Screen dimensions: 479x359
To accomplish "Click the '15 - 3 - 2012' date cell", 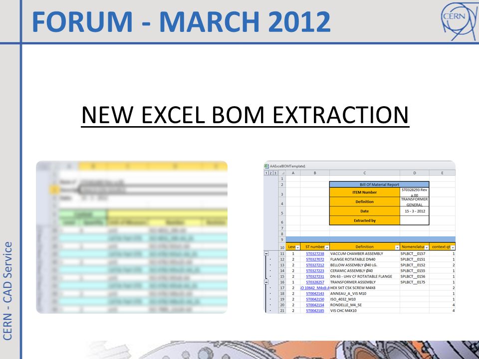I will click(x=415, y=211).
